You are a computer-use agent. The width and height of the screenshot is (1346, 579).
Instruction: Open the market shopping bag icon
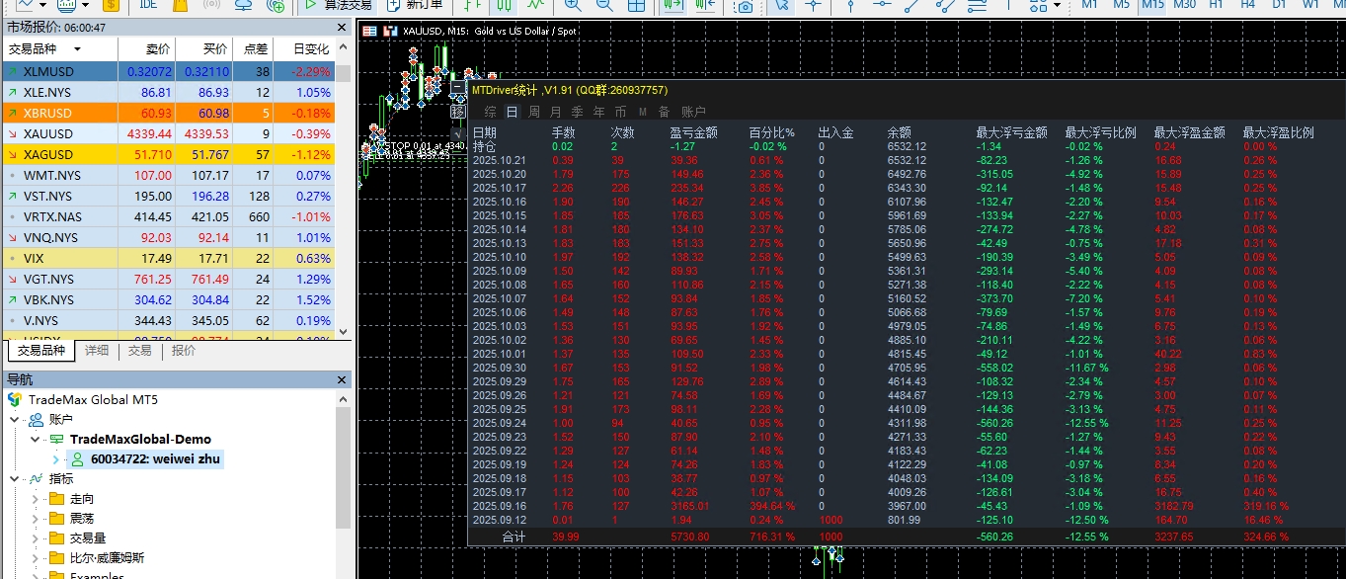(180, 6)
